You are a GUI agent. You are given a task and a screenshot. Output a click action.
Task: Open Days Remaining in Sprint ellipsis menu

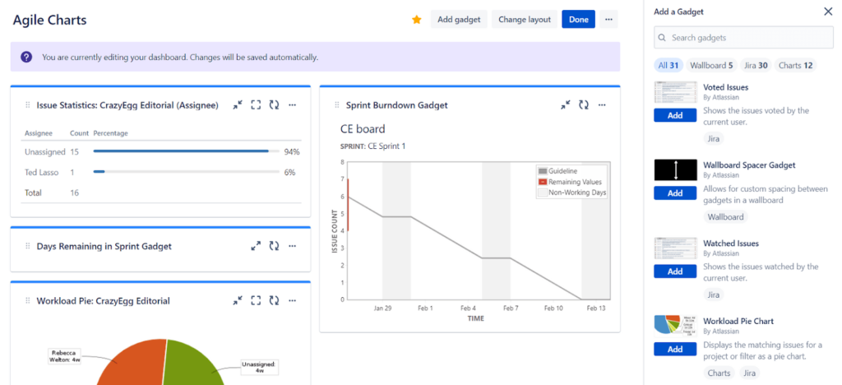292,246
